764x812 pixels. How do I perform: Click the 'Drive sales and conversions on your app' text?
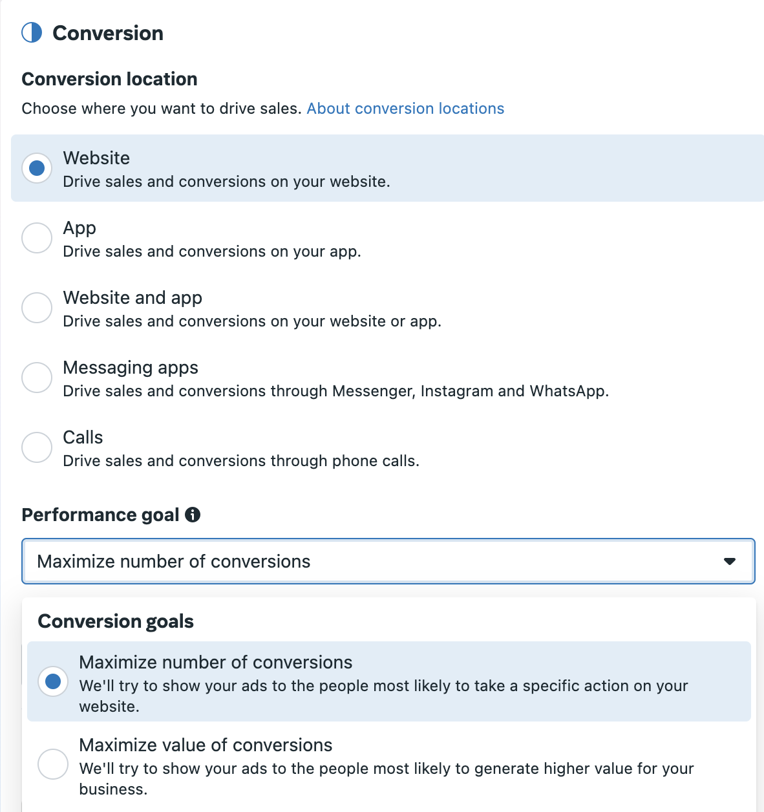pos(212,251)
